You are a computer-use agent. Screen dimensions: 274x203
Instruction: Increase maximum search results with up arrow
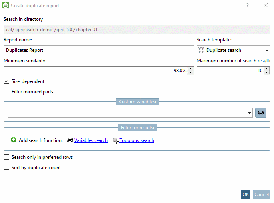tap(267, 69)
